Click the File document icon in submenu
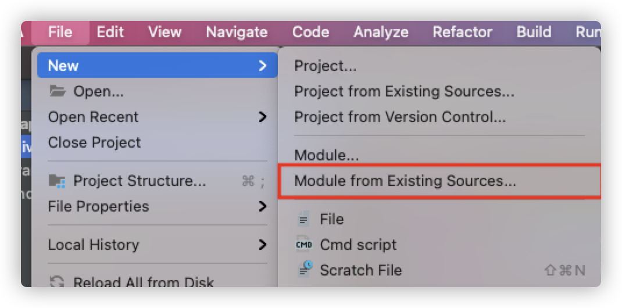622x308 pixels. [x=304, y=219]
